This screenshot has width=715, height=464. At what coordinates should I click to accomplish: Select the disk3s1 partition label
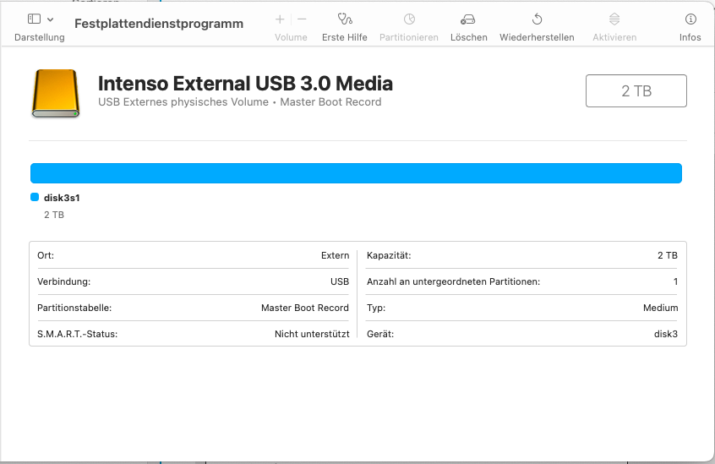click(62, 198)
